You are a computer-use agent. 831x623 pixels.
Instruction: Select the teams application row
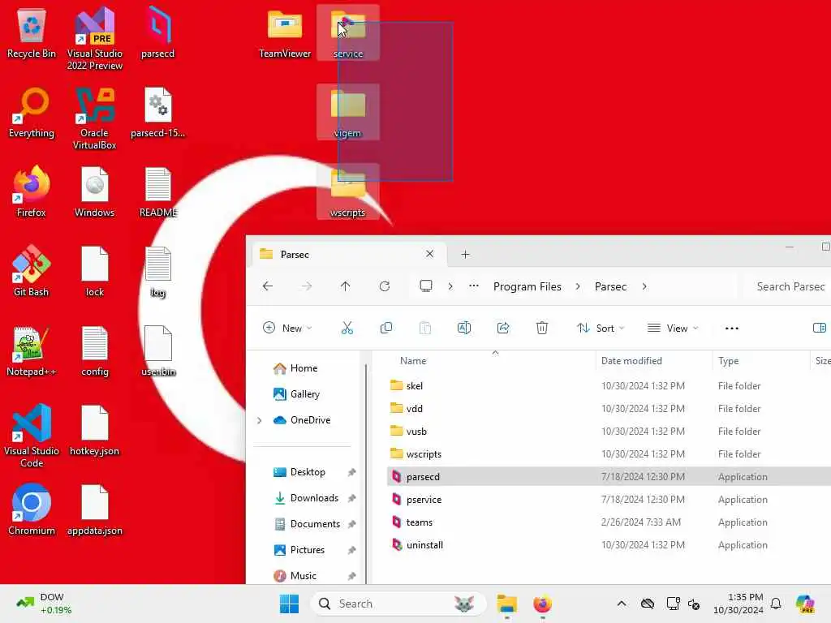(609, 522)
